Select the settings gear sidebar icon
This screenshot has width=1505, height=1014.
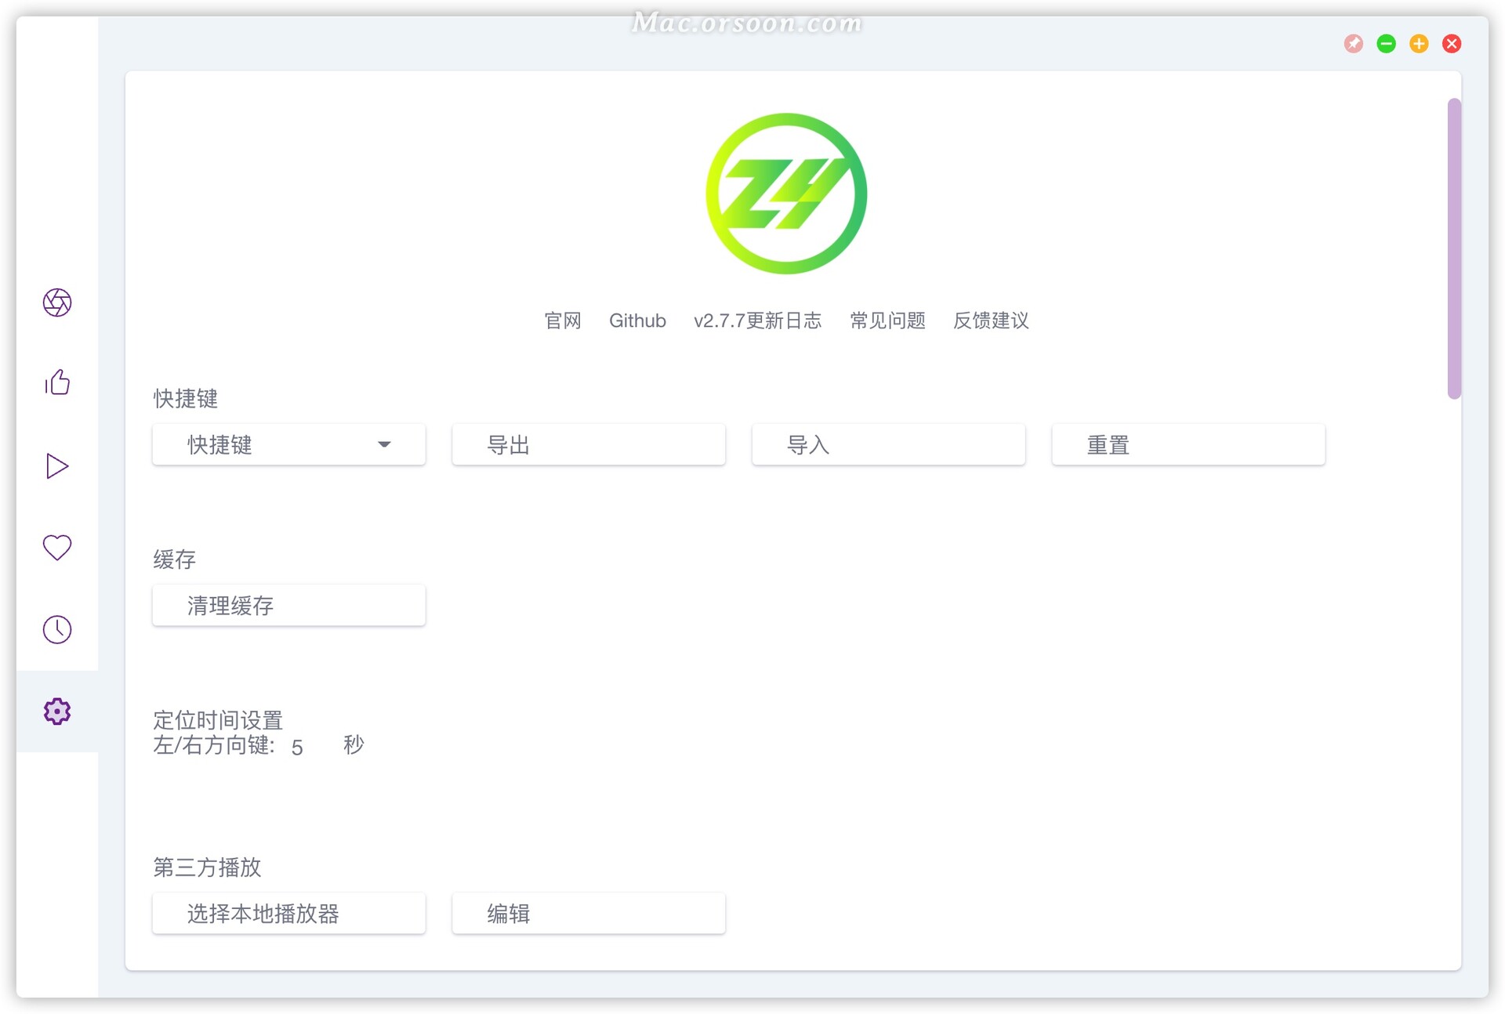click(x=56, y=712)
